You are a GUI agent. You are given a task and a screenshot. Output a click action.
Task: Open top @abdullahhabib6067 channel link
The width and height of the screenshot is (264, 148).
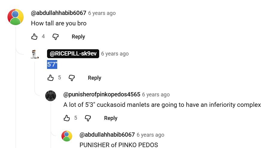pos(59,13)
